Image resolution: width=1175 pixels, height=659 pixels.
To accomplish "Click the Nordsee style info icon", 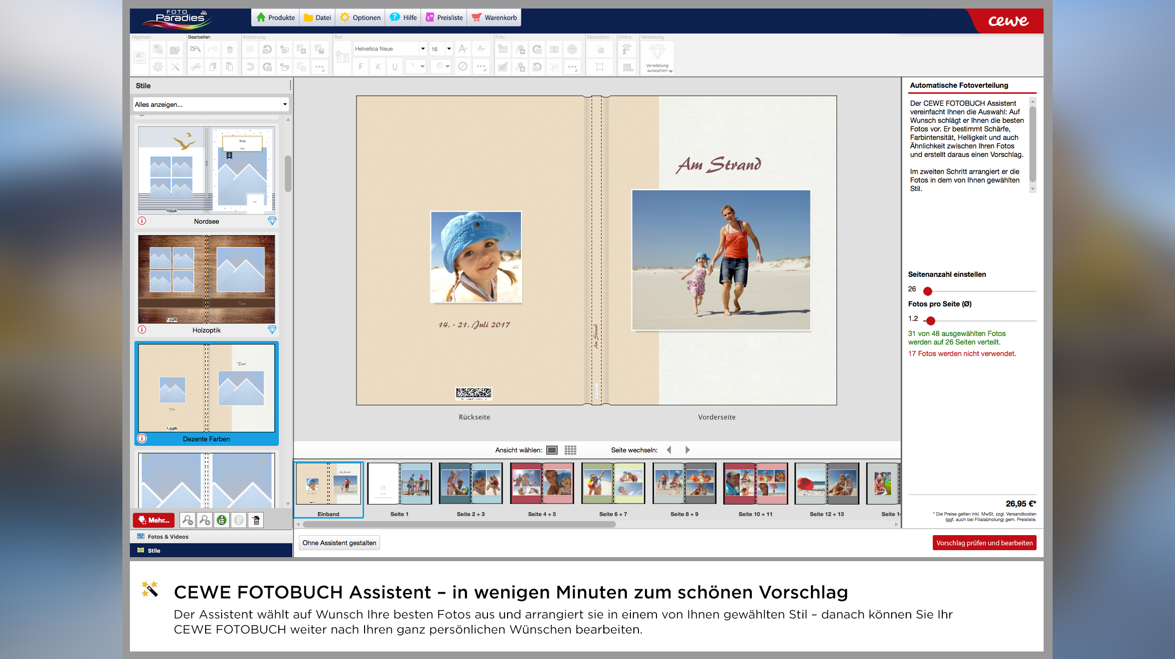I will [142, 221].
